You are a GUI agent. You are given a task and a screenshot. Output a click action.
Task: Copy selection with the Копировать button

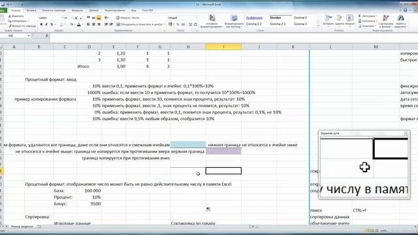point(18,21)
